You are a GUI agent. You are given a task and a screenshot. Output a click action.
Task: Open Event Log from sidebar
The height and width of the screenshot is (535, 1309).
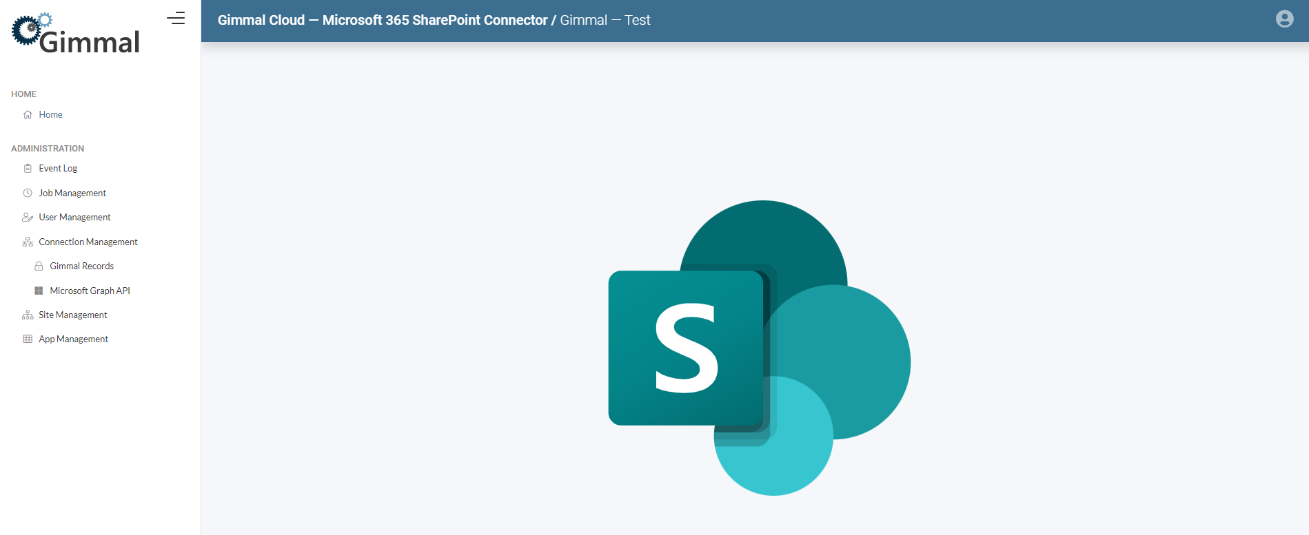58,169
